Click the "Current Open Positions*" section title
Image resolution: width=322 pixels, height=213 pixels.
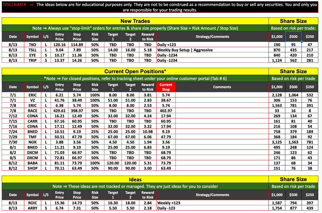tap(135, 71)
